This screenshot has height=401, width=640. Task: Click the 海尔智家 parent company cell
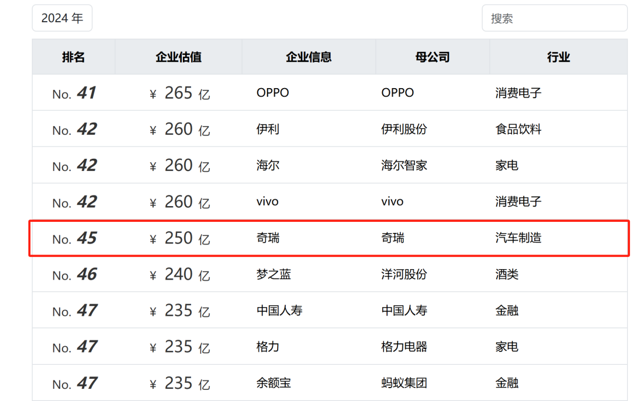click(404, 165)
